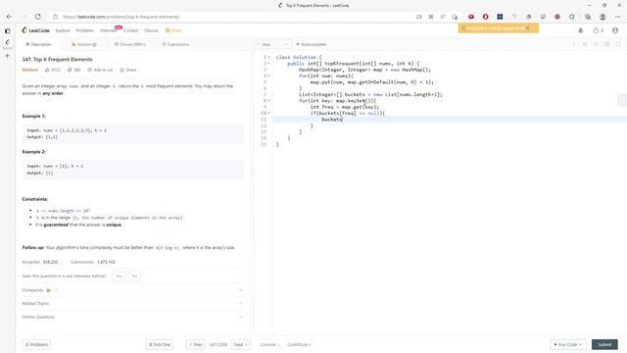The height and width of the screenshot is (353, 627).
Task: Click the LeetCode logo
Action: 35,30
